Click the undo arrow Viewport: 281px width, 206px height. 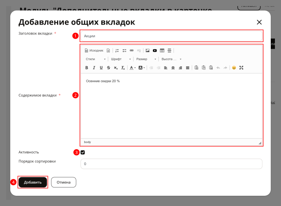(218, 68)
